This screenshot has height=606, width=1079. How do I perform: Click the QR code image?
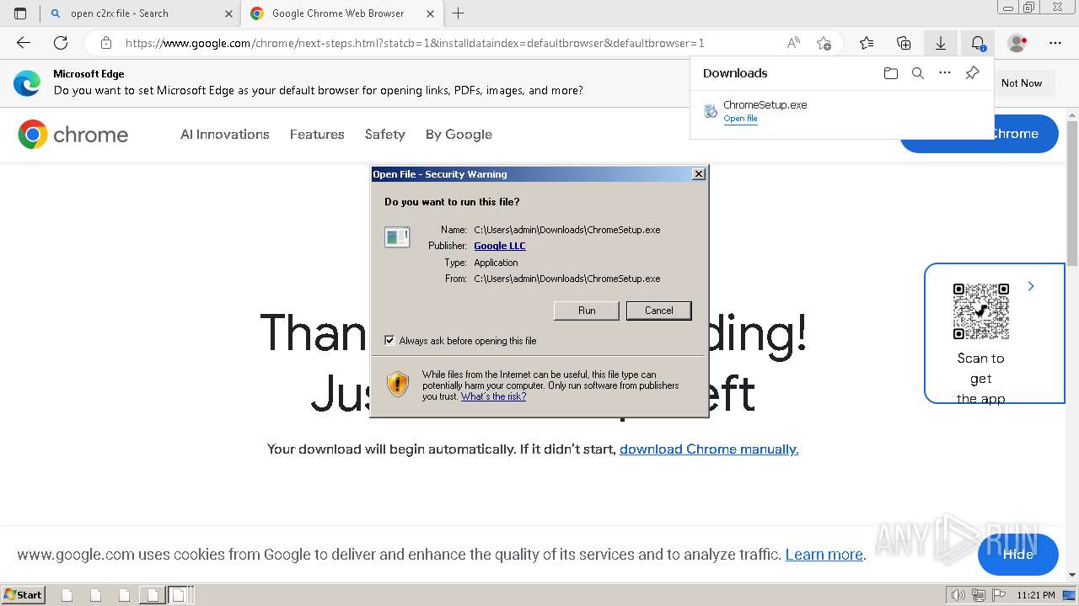point(981,311)
